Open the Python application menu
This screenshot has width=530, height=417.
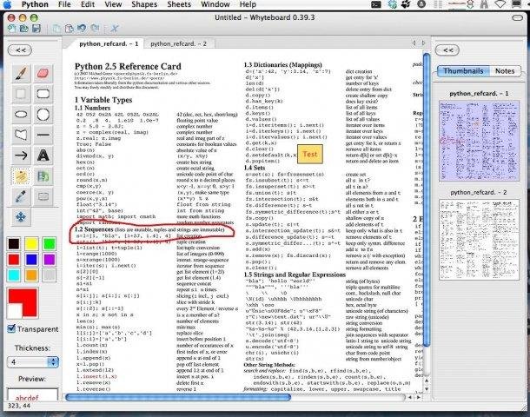point(35,4)
